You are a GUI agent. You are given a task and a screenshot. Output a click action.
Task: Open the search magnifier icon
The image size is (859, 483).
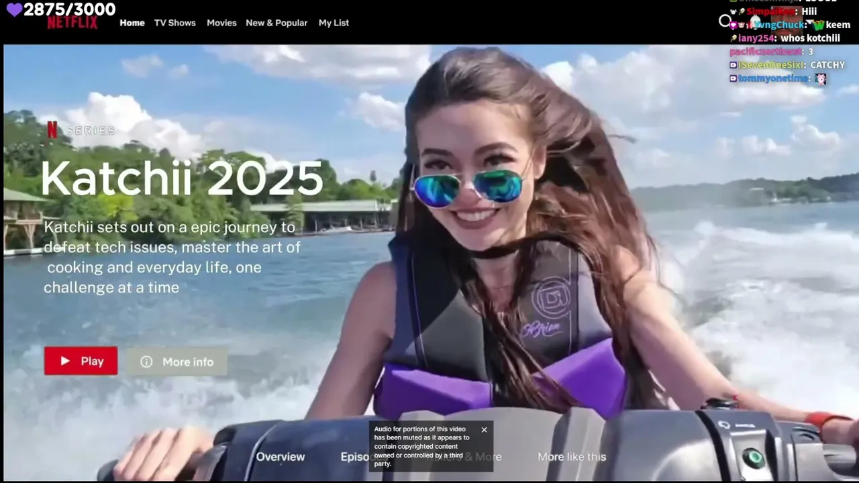point(725,21)
